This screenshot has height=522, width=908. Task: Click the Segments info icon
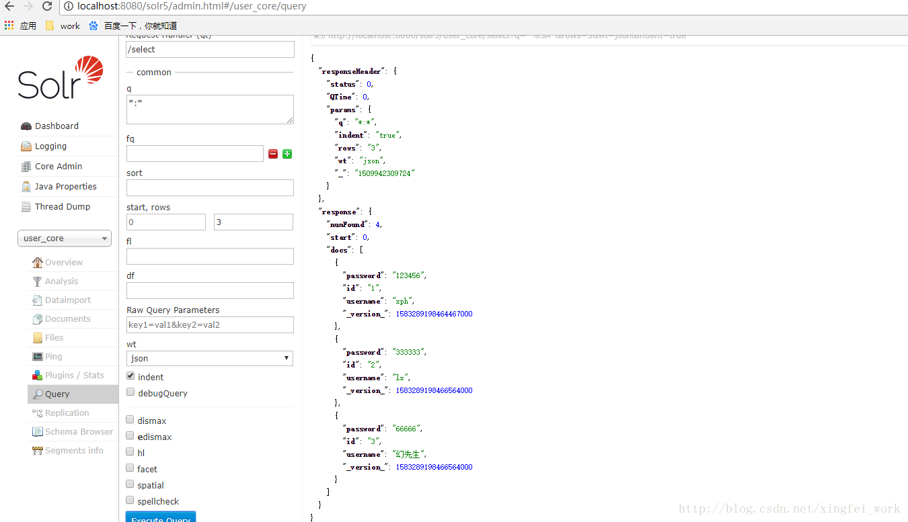tap(38, 451)
